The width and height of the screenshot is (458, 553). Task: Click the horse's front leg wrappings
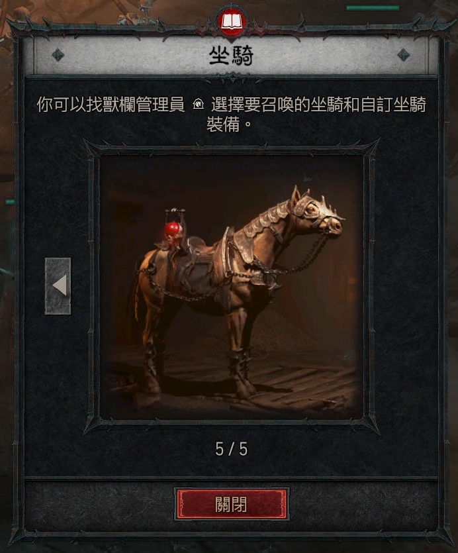point(241,368)
